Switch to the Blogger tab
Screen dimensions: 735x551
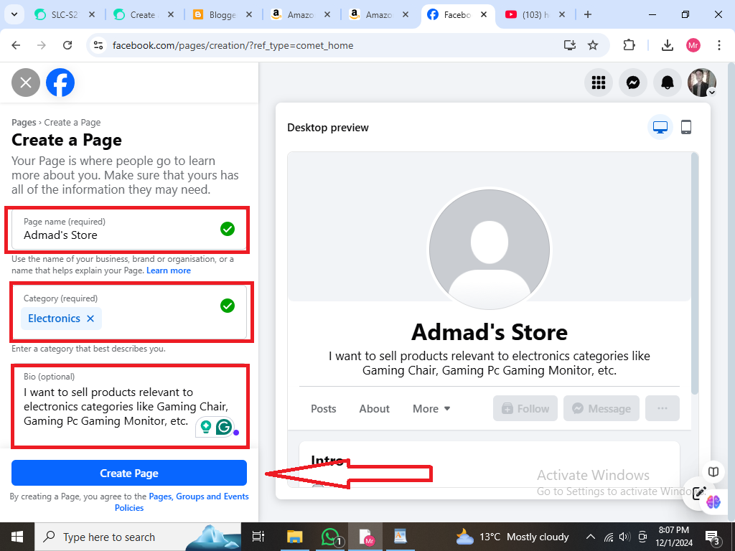point(223,14)
